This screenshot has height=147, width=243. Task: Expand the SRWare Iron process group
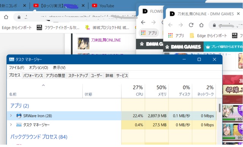pos(11,116)
